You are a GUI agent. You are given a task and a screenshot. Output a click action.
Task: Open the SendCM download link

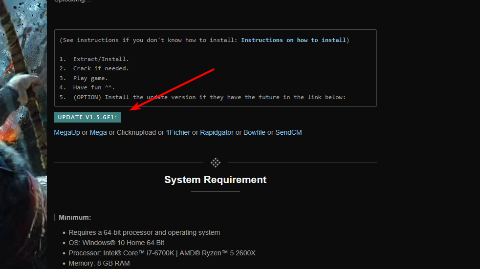point(288,132)
